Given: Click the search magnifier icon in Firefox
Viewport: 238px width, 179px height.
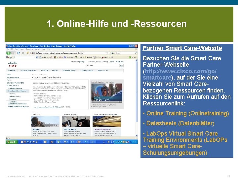Looking at the screenshot, I should (x=136, y=53).
